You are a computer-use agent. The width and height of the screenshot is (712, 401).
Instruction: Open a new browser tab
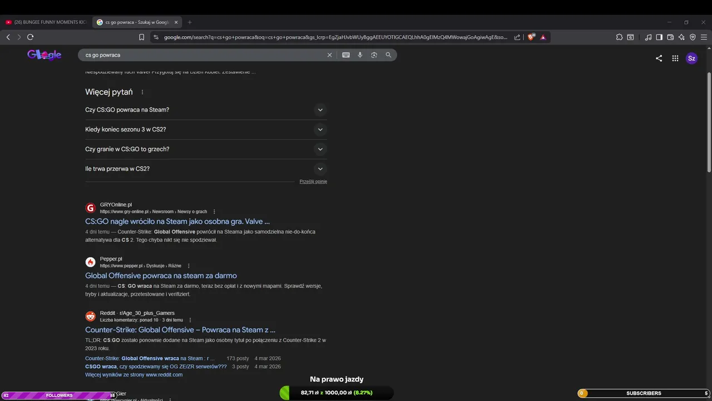click(x=190, y=22)
